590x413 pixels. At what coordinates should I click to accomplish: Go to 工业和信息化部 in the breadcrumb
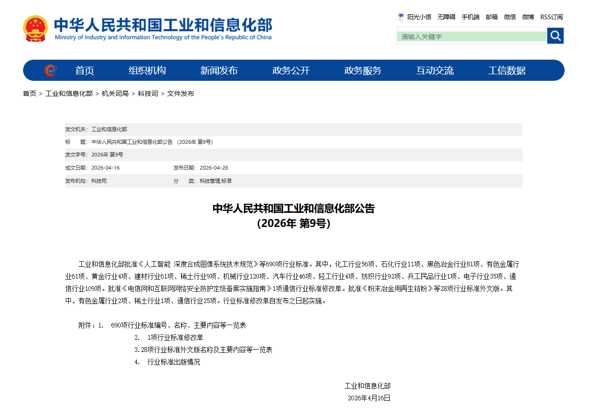coord(69,94)
